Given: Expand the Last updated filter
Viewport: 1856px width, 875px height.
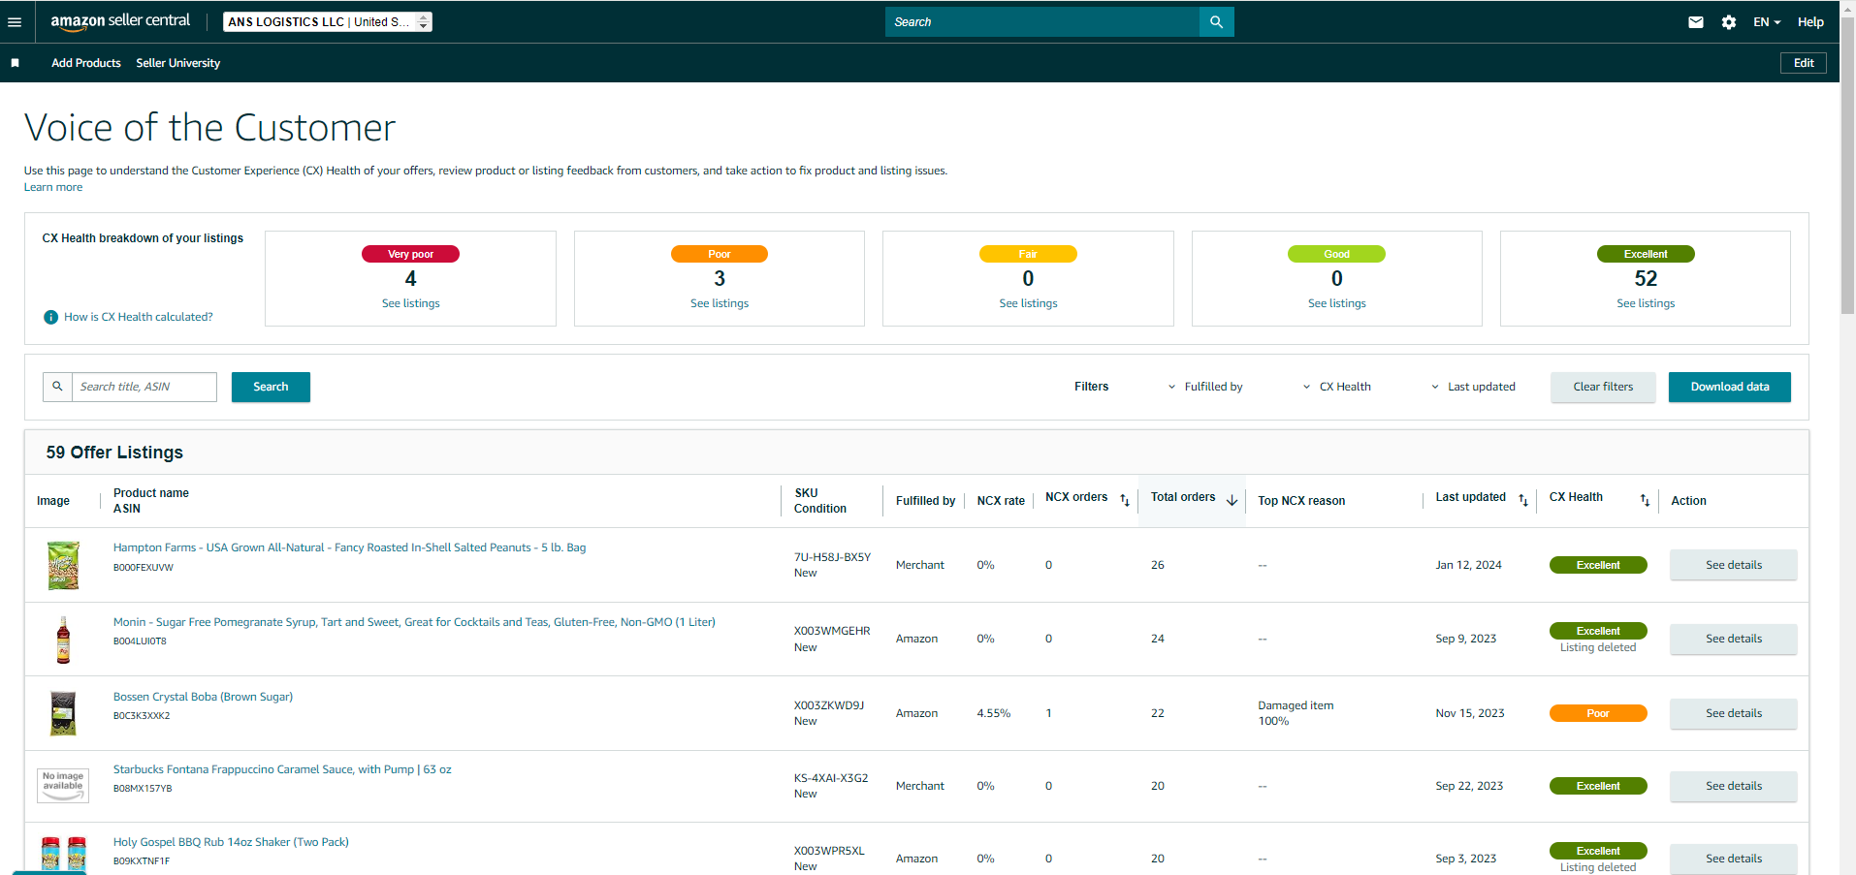Looking at the screenshot, I should pos(1473,387).
